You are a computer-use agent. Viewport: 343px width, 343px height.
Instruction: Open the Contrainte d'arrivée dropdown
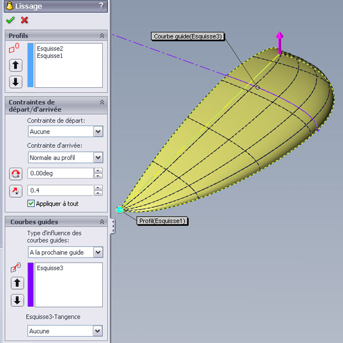[x=98, y=158]
